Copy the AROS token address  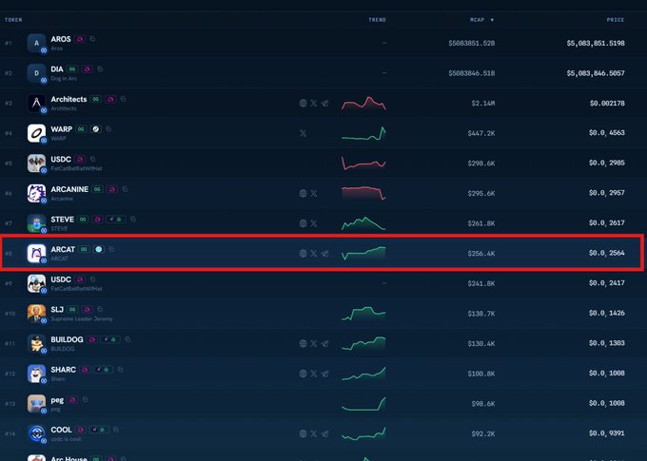[x=92, y=39]
